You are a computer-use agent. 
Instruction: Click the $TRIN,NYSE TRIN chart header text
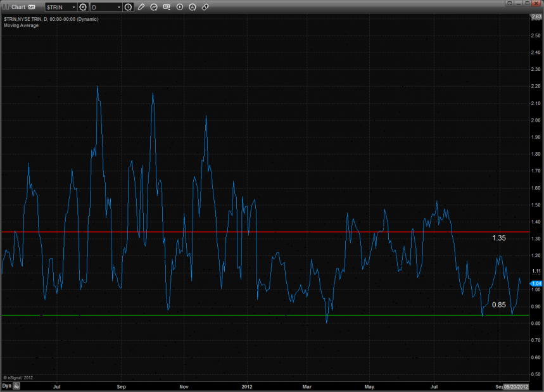[51, 19]
